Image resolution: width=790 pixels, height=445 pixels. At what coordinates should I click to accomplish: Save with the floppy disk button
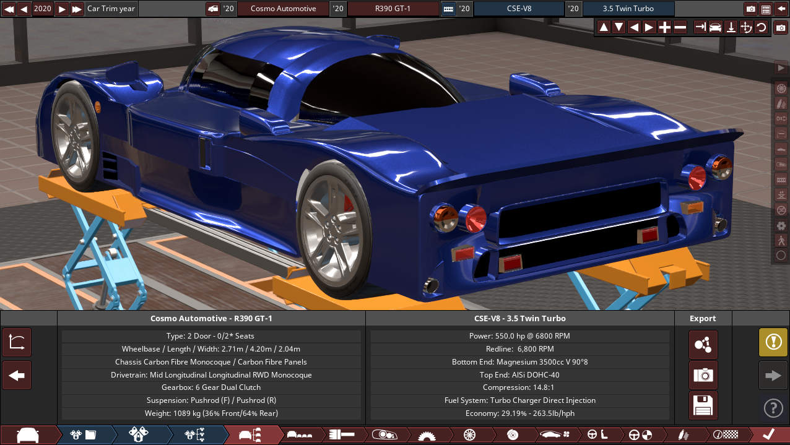click(703, 405)
